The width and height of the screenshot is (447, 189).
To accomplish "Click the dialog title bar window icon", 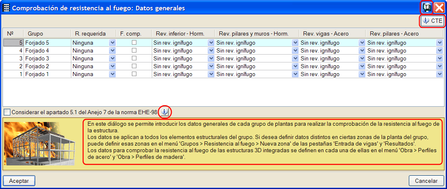I will pos(6,8).
